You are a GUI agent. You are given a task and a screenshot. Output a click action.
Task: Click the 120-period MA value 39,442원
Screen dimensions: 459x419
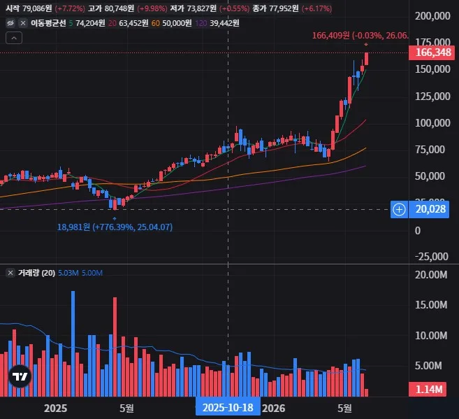[224, 23]
